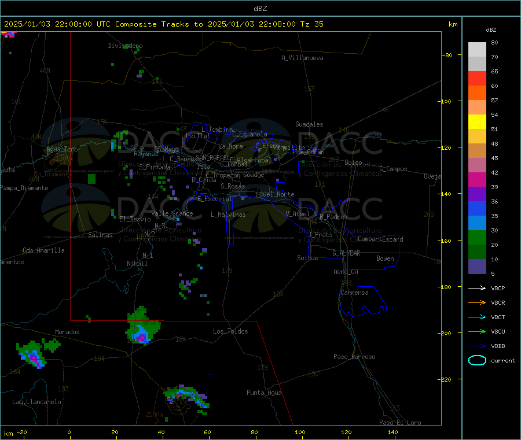Viewport: 521px width, 440px height.
Task: Click the Valle_Grande map label
Action: point(172,213)
